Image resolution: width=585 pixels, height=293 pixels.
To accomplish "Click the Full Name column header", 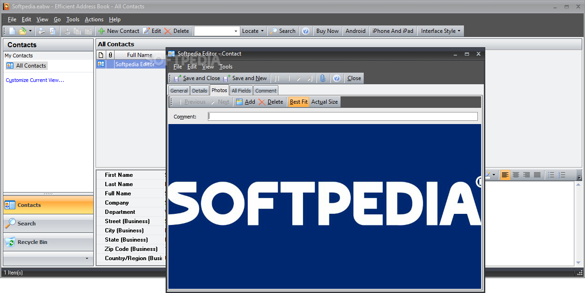I will pyautogui.click(x=140, y=55).
